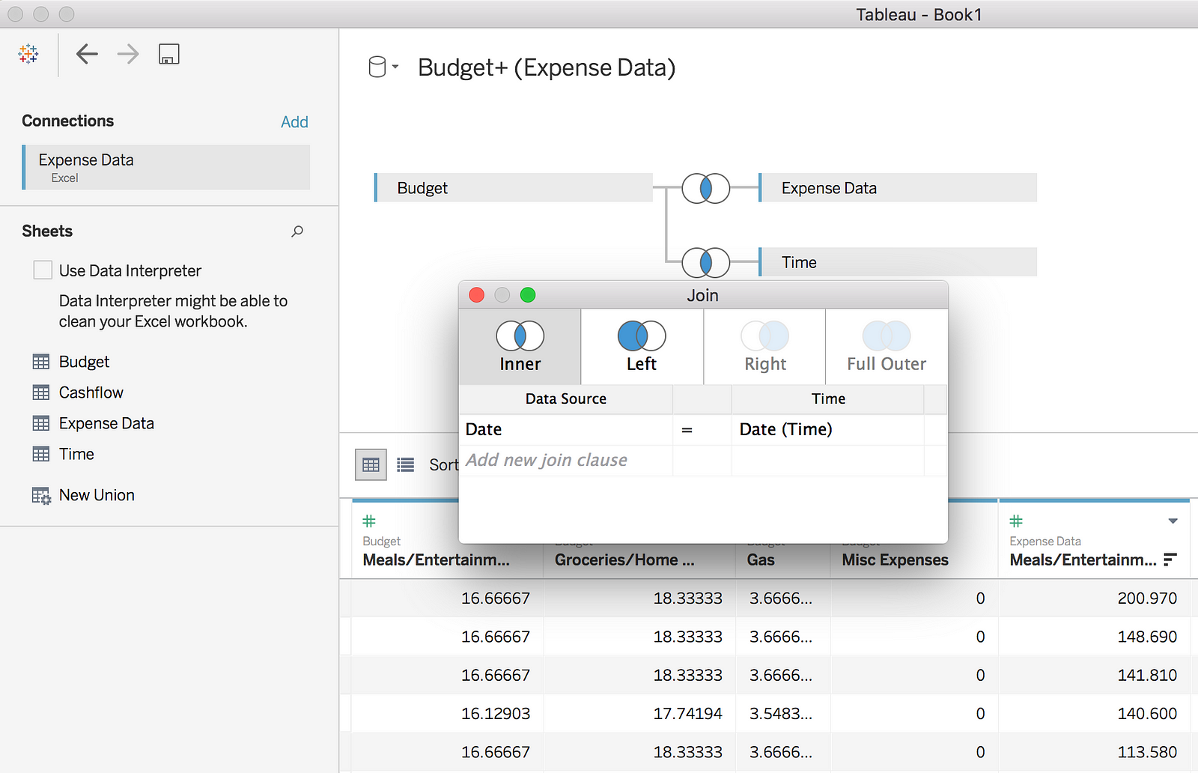Click the Time header in the Join dialog
The image size is (1198, 773).
point(828,399)
